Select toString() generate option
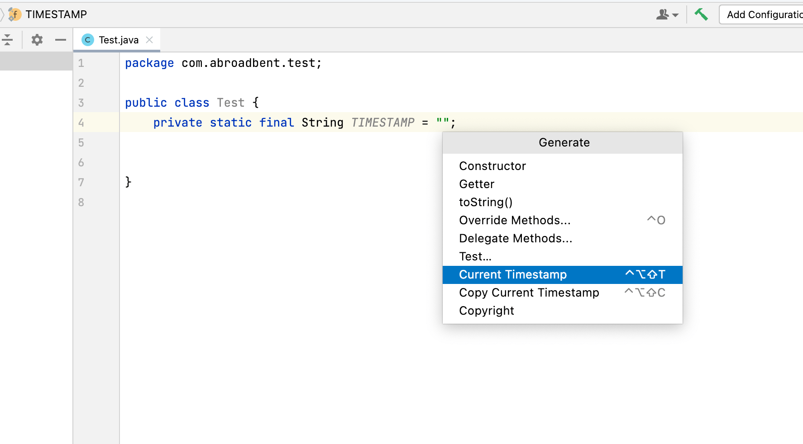The height and width of the screenshot is (444, 803). coord(486,202)
